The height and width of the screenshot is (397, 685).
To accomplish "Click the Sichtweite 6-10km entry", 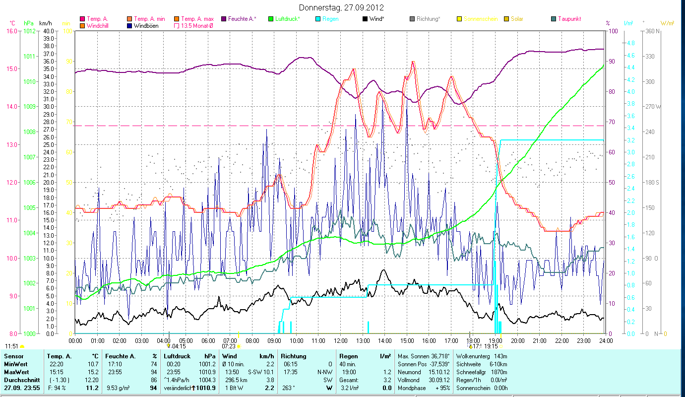I will [x=481, y=364].
